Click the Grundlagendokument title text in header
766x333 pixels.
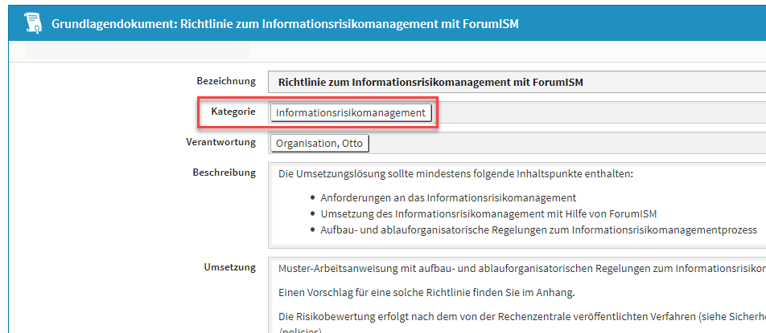(285, 24)
